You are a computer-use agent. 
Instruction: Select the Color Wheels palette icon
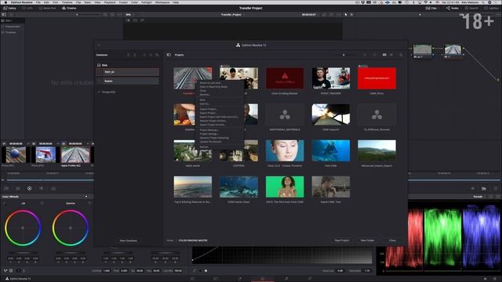[x=29, y=189]
